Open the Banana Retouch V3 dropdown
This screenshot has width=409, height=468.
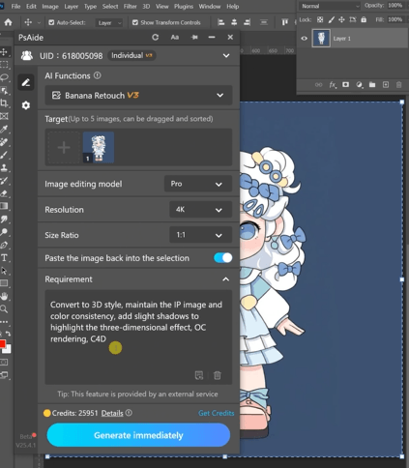(x=138, y=95)
